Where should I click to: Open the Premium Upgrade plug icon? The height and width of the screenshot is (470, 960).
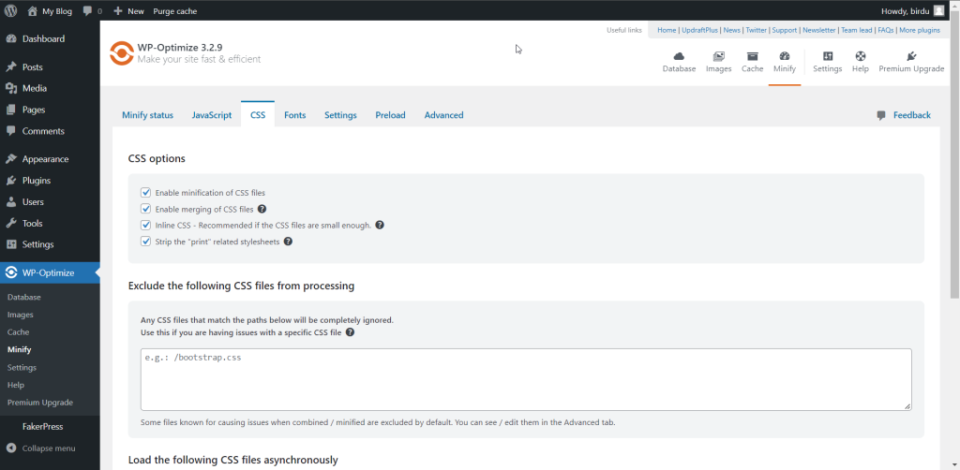click(911, 63)
